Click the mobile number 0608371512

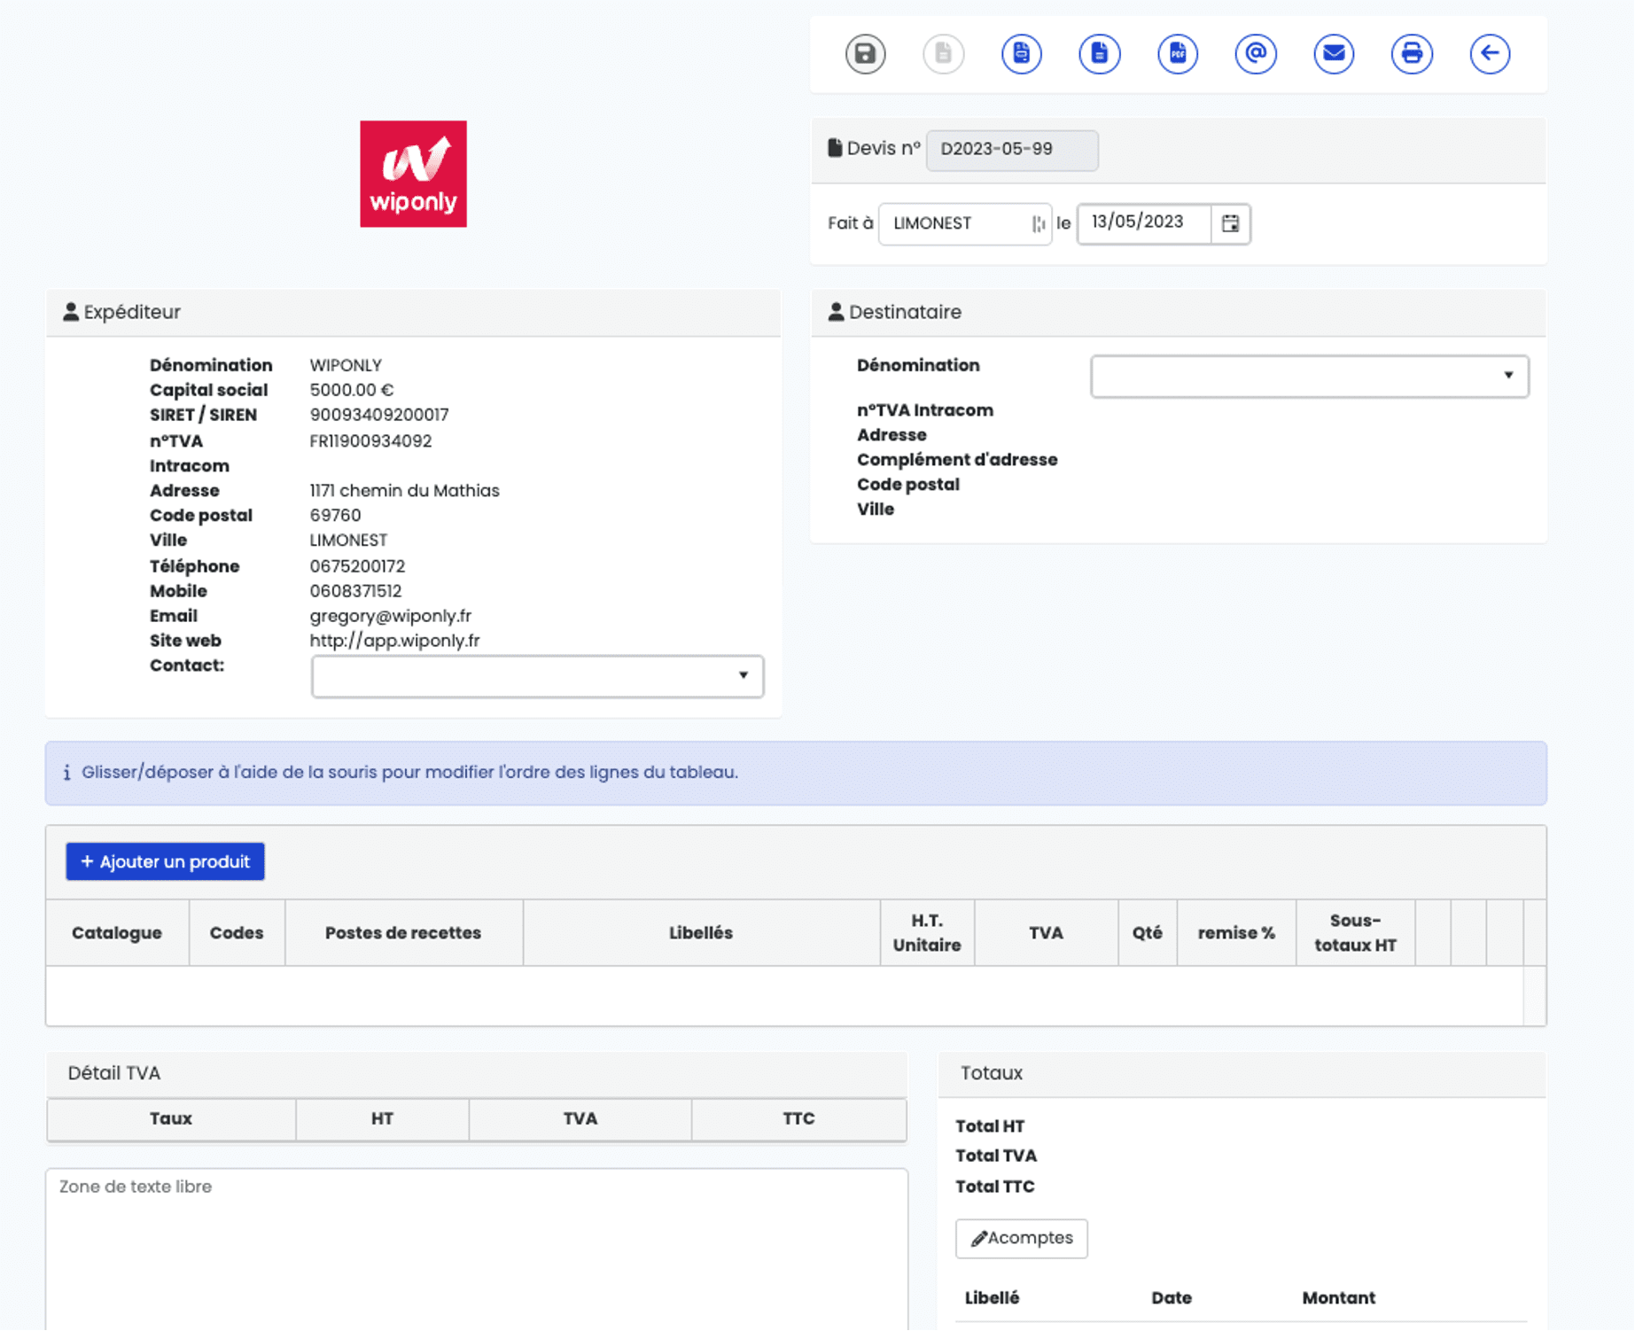pyautogui.click(x=355, y=591)
